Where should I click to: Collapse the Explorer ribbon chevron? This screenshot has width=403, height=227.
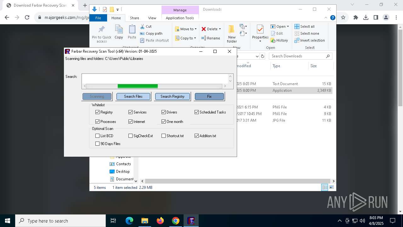pyautogui.click(x=326, y=18)
